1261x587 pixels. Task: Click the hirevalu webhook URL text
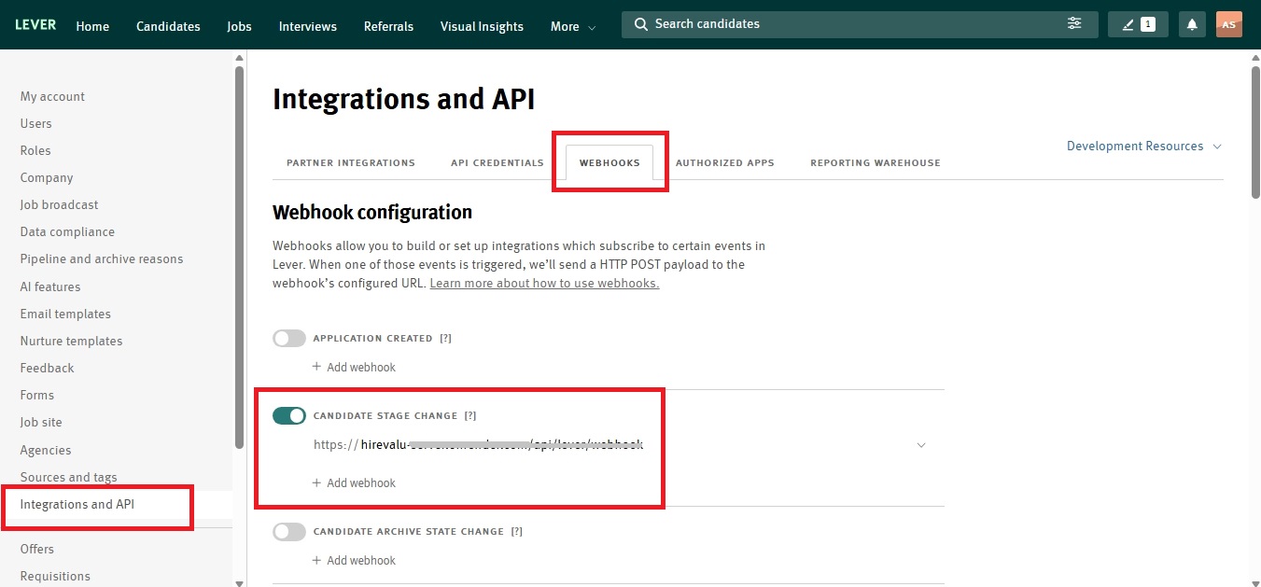coord(478,445)
